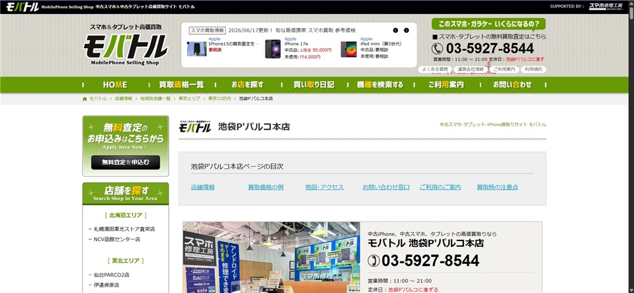Click the 利用規約 pill button

click(x=533, y=70)
